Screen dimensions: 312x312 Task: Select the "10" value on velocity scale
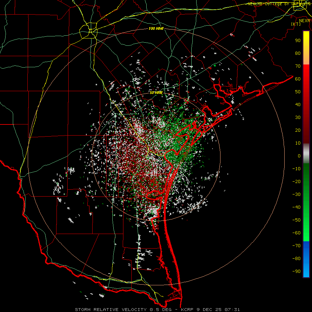click(298, 143)
